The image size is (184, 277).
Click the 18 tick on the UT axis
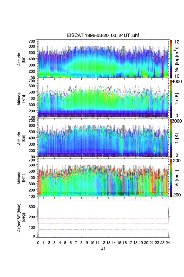(135, 243)
